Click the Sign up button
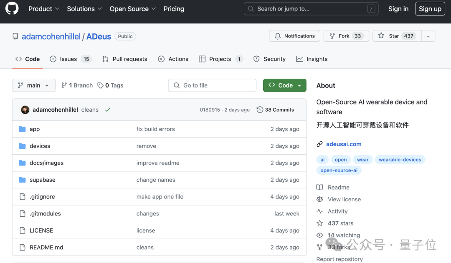Viewport: 451px width, 263px height. tap(430, 9)
